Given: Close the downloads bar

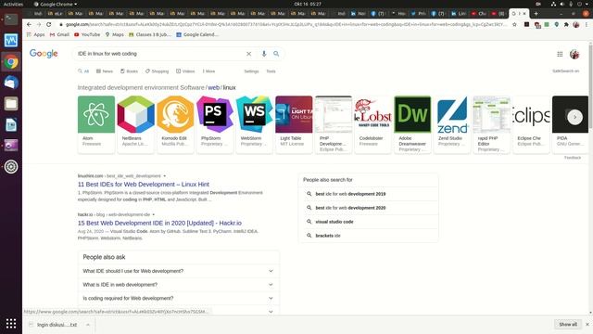Looking at the screenshot, I should point(587,325).
